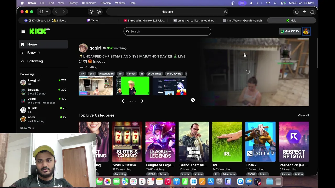Image resolution: width=335 pixels, height=188 pixels.
Task: Switch to Kart Wars Google Search tab
Action: (242, 20)
